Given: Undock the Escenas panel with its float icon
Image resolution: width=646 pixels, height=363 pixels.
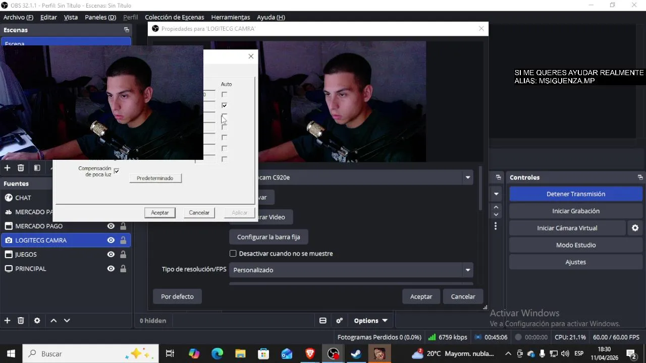Looking at the screenshot, I should 126,30.
